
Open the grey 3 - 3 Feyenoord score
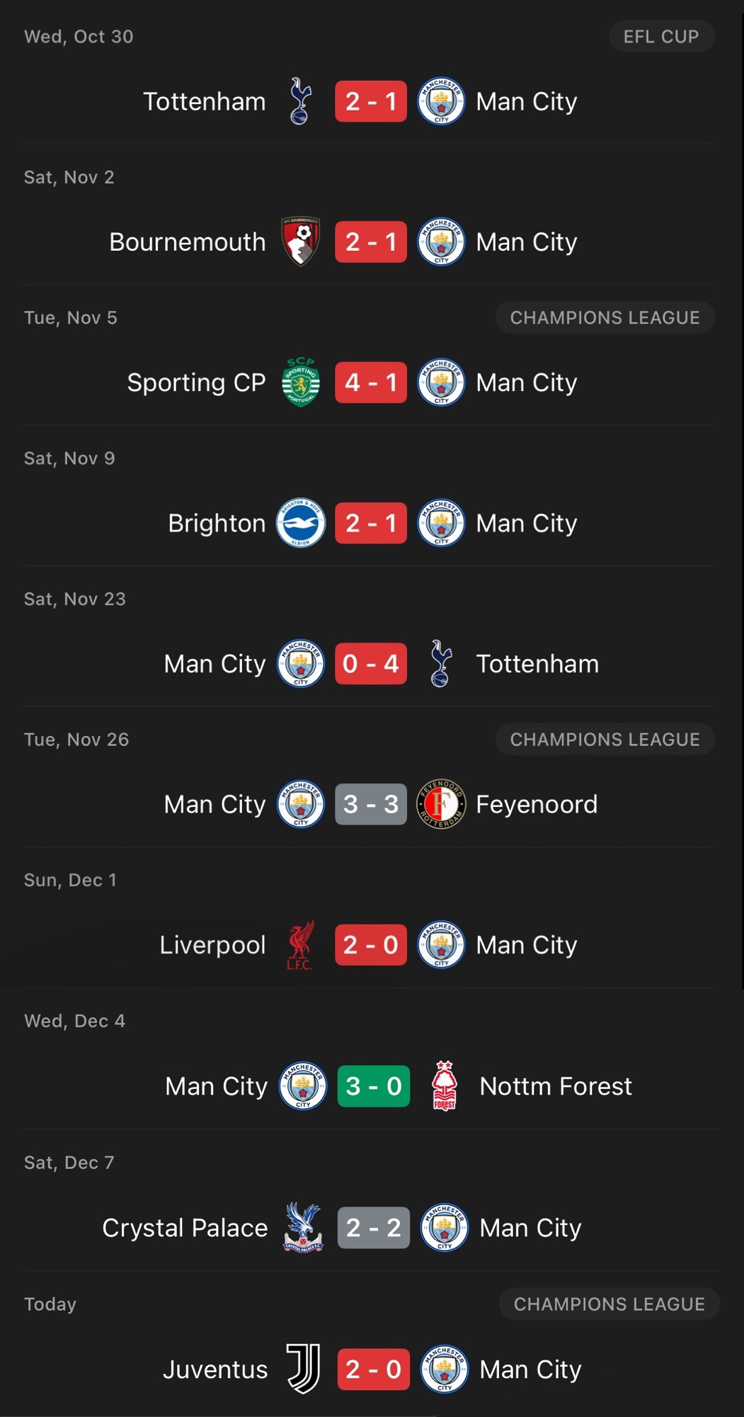click(371, 804)
